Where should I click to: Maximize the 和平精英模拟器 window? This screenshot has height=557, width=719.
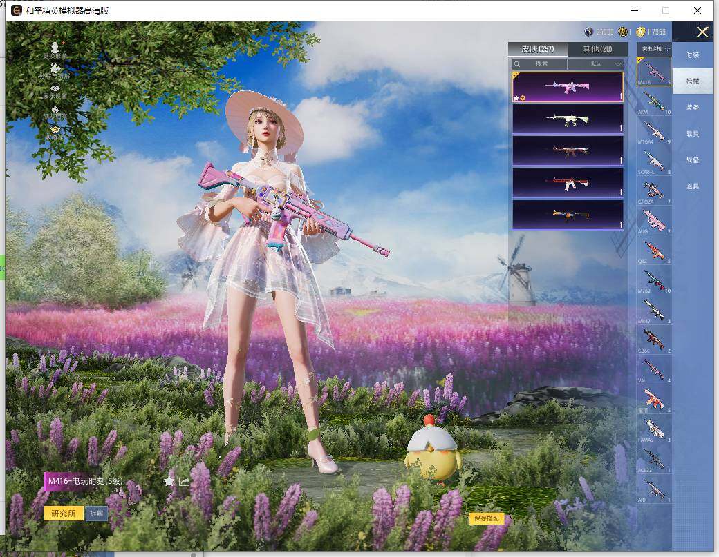(x=665, y=10)
